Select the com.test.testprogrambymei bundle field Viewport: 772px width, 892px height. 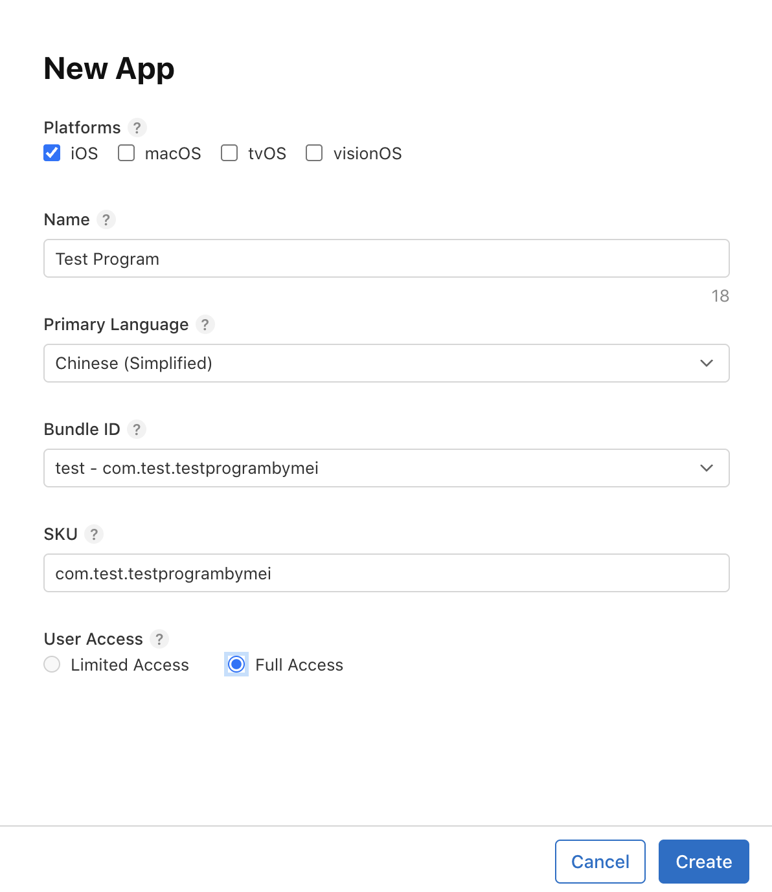(x=386, y=468)
